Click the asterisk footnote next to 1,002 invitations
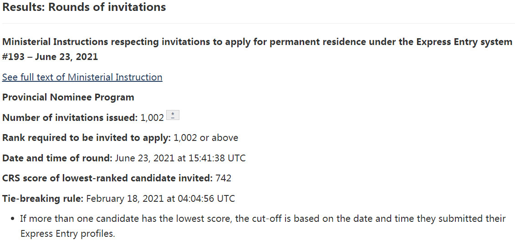 pos(173,115)
